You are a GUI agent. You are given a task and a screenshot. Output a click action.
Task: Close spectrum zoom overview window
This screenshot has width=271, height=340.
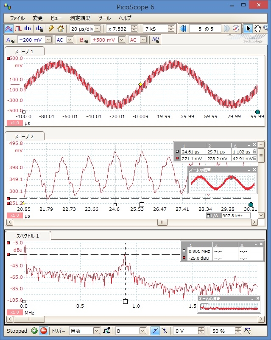[x=258, y=299]
